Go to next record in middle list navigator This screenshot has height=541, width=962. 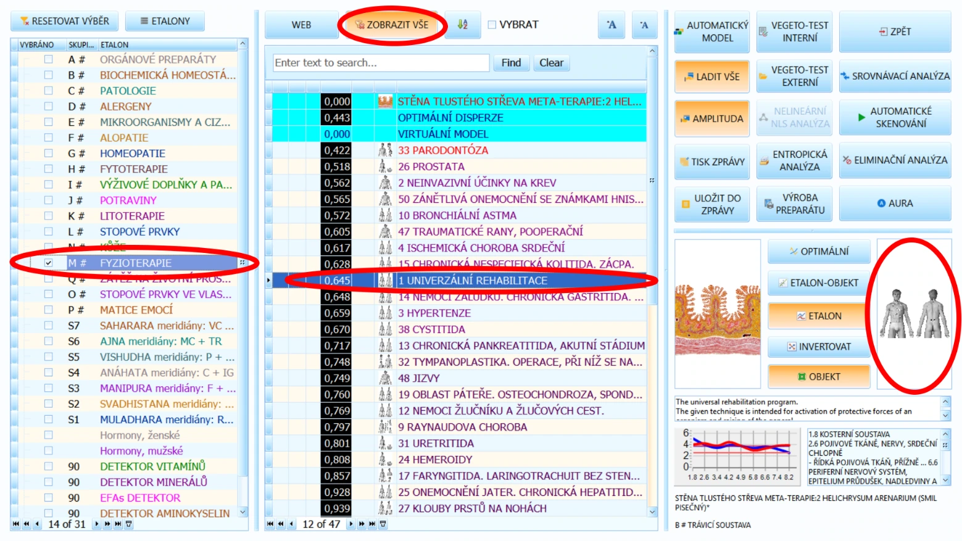point(351,524)
